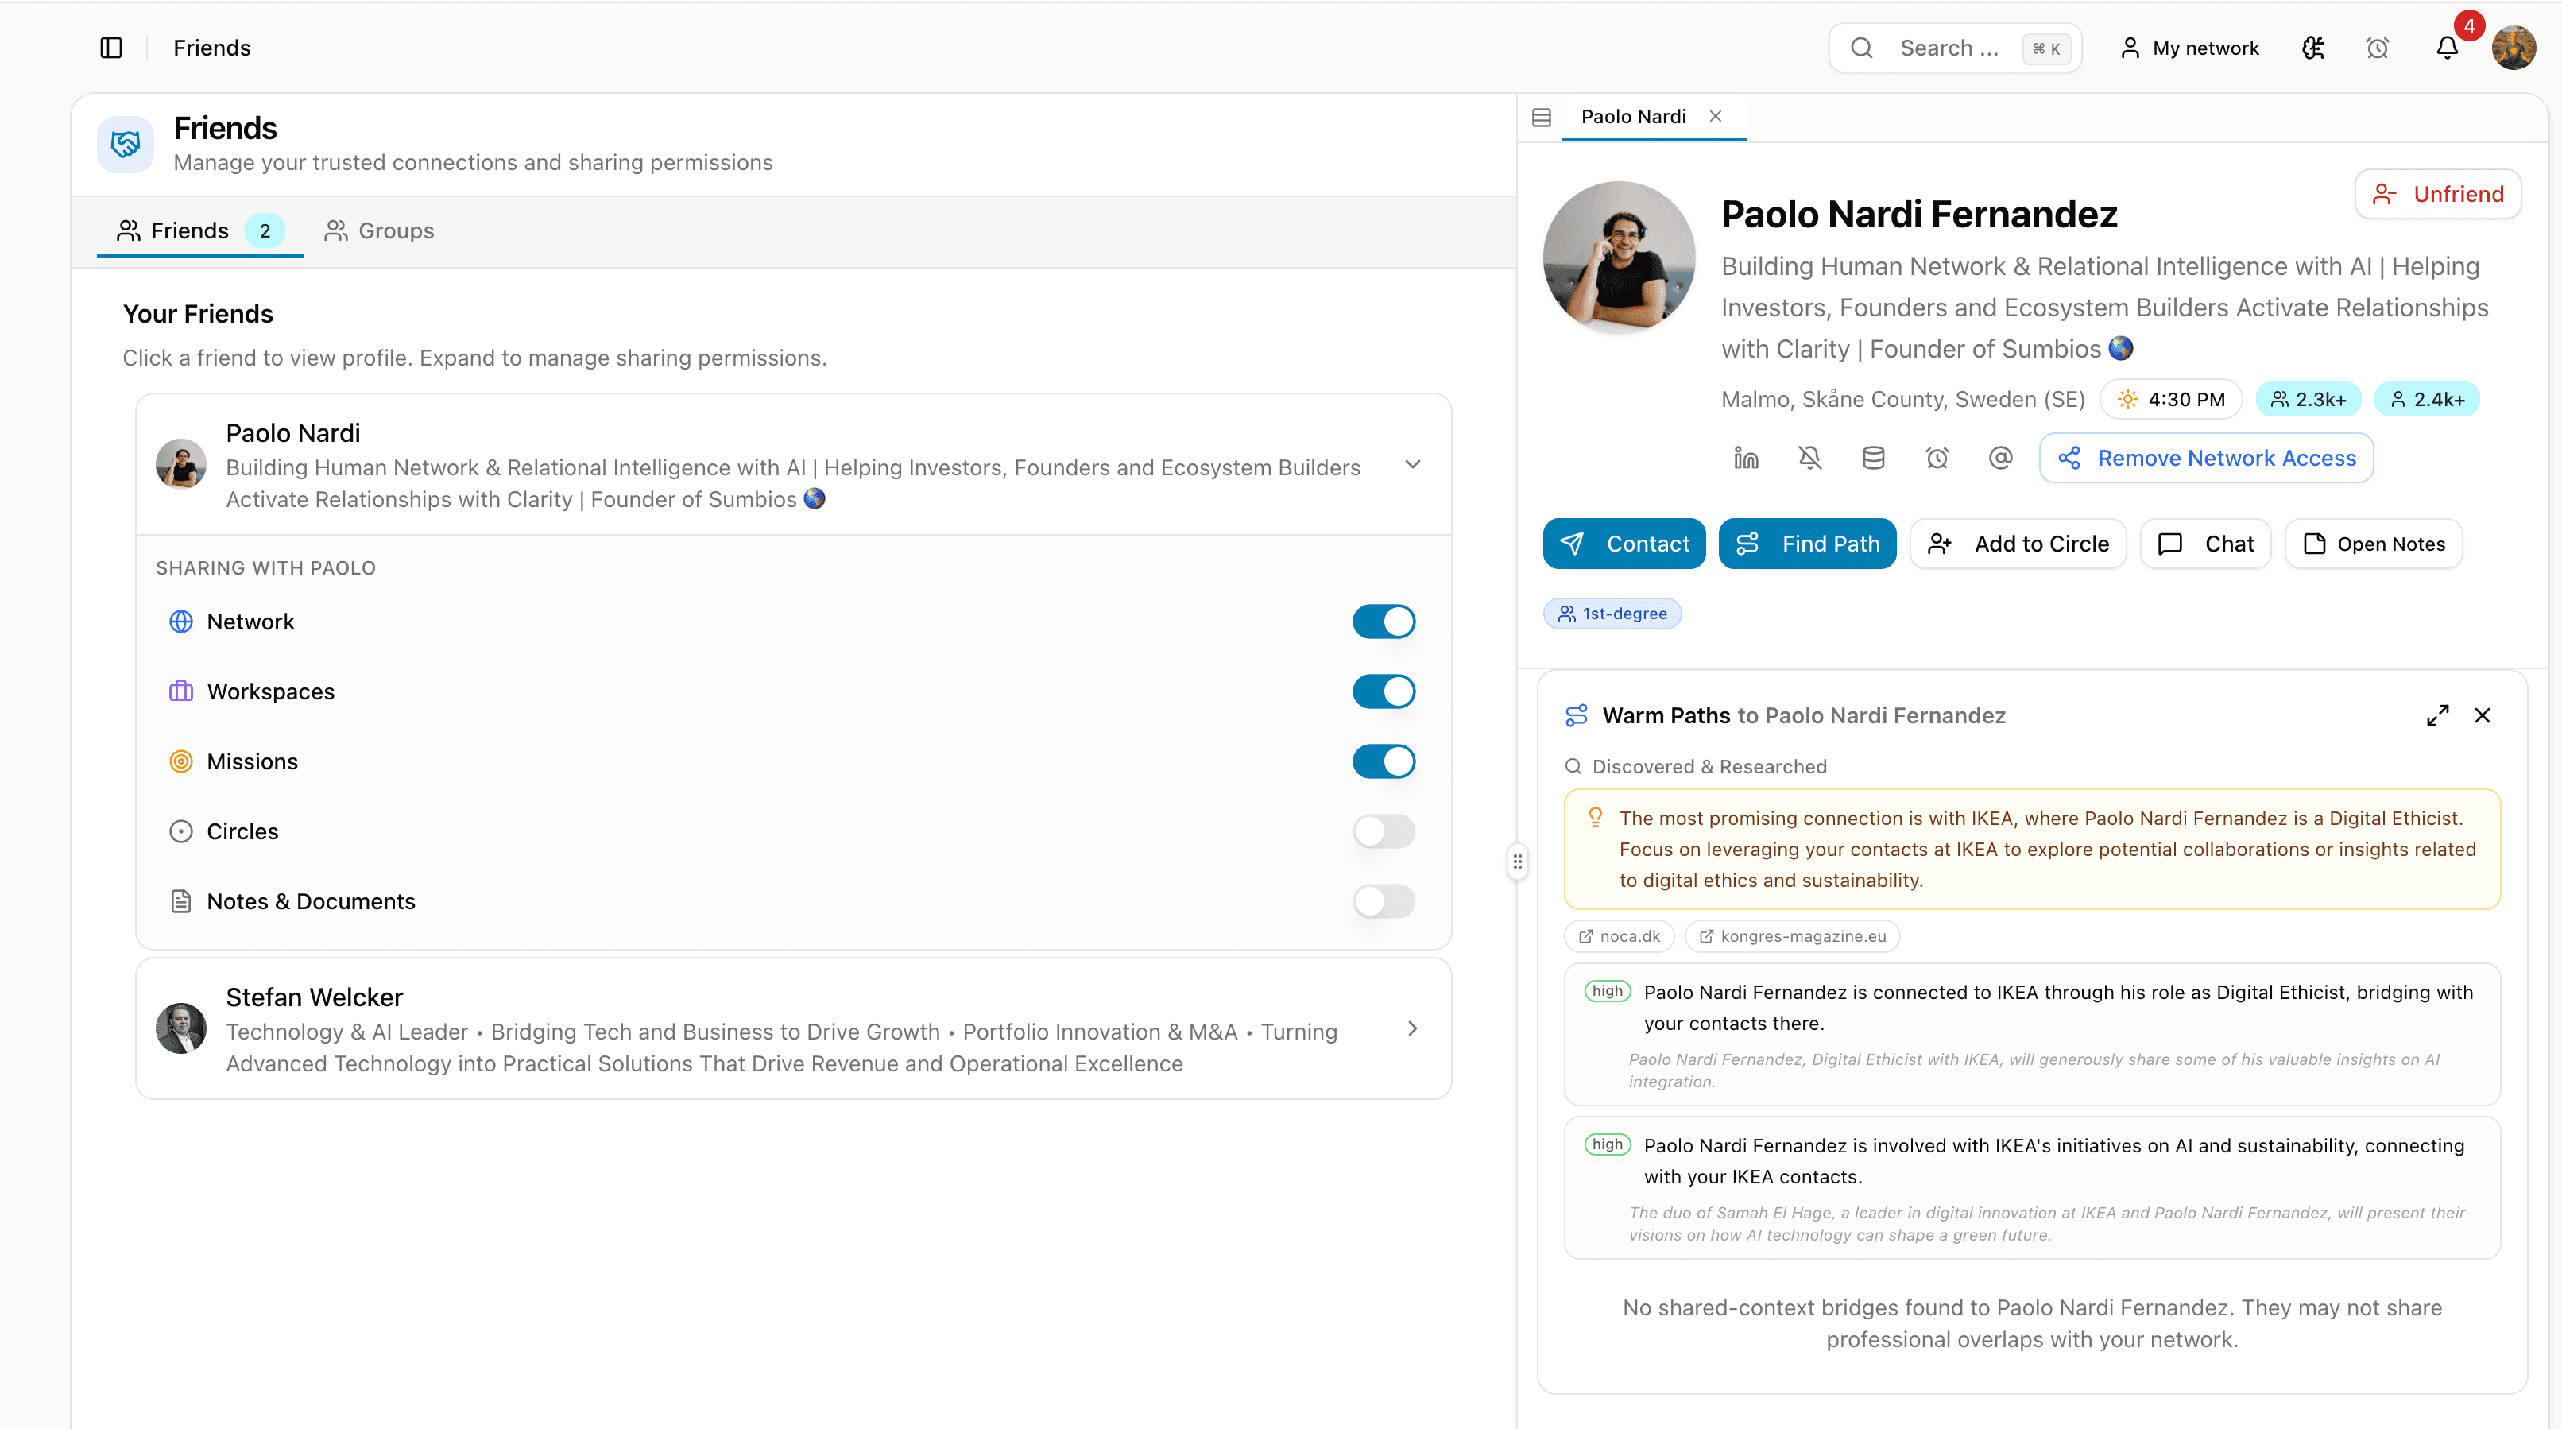Open the LinkedIn icon on Paolo's profile
Viewport: 2562px width, 1429px height.
tap(1747, 459)
